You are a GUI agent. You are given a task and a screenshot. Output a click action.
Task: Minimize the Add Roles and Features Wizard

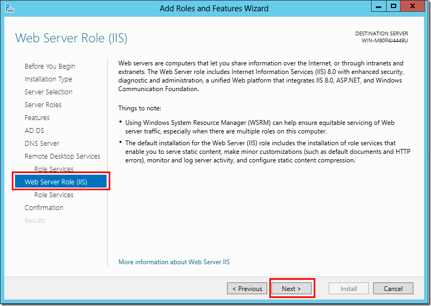379,6
